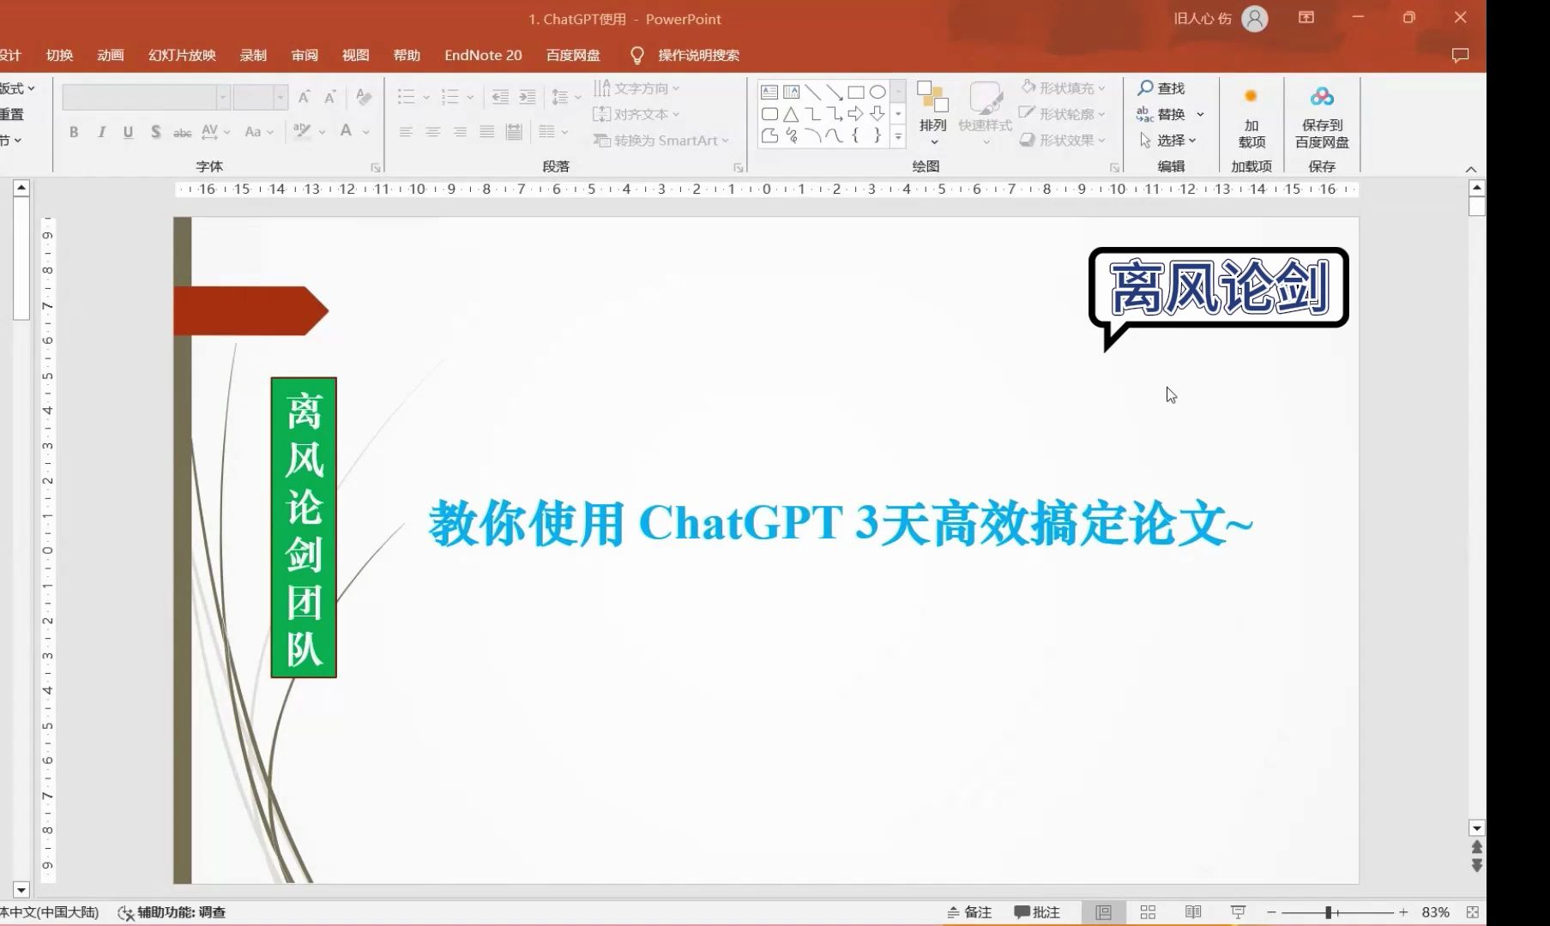
Task: Open the 动画 animations tab
Action: (111, 55)
